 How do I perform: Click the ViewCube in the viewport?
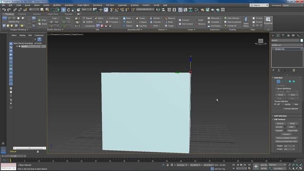coord(261,41)
